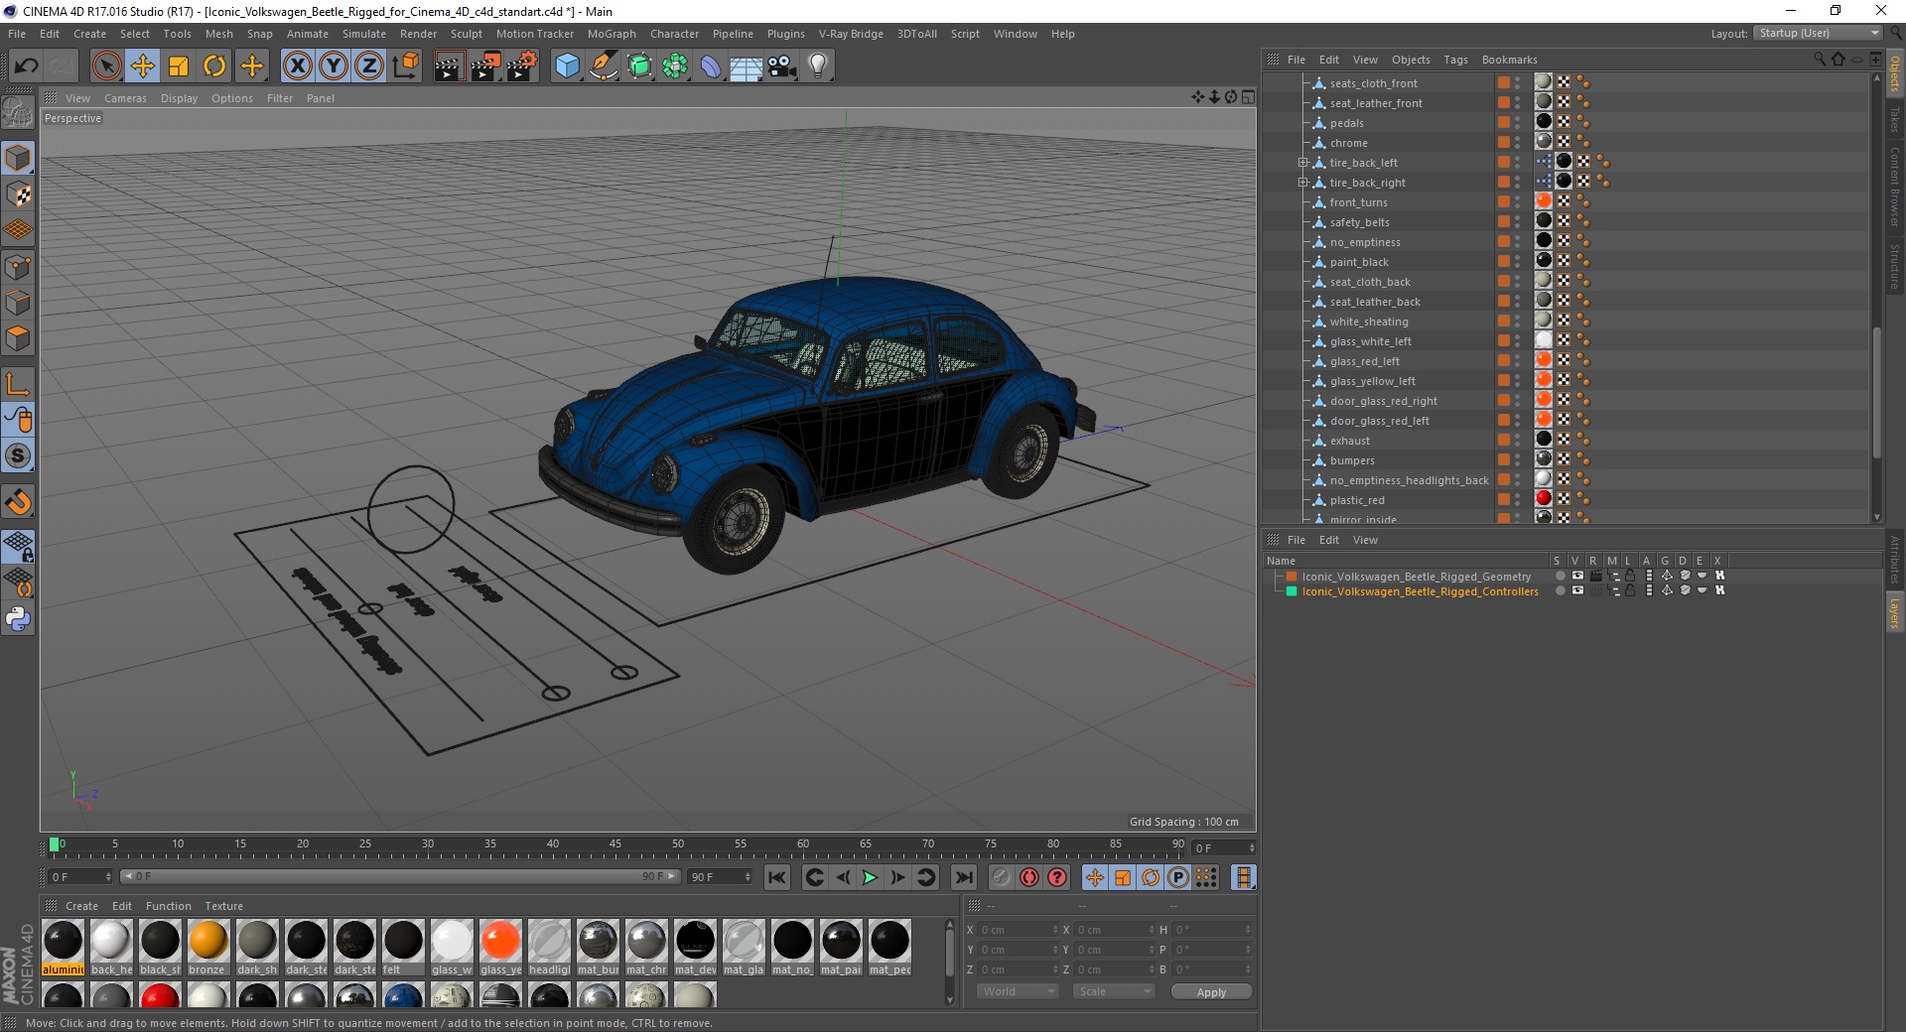Activate the Move tool
Screen dimensions: 1906x1032
(143, 66)
